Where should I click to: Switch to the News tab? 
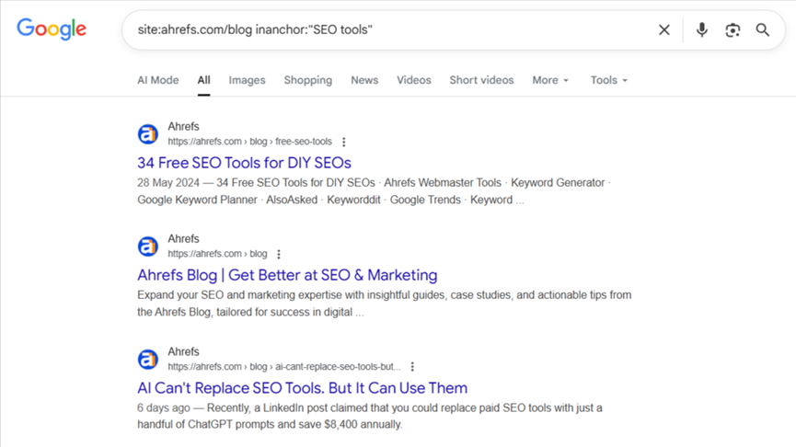tap(364, 80)
